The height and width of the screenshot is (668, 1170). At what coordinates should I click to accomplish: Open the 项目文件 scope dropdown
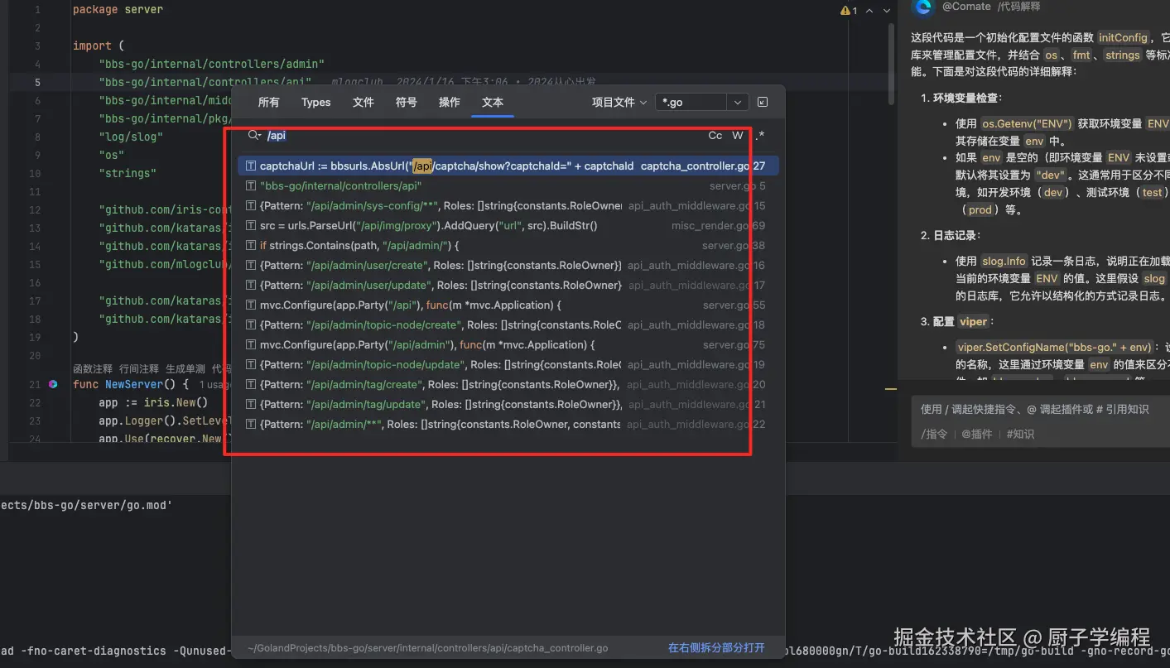pos(619,102)
